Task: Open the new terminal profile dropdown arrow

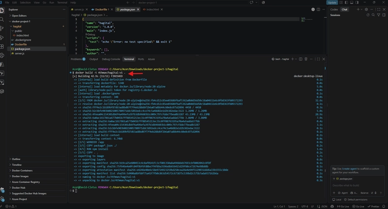Action: 296,59
